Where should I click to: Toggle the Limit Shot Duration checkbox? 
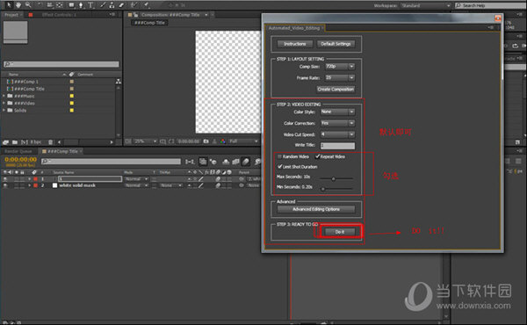279,167
